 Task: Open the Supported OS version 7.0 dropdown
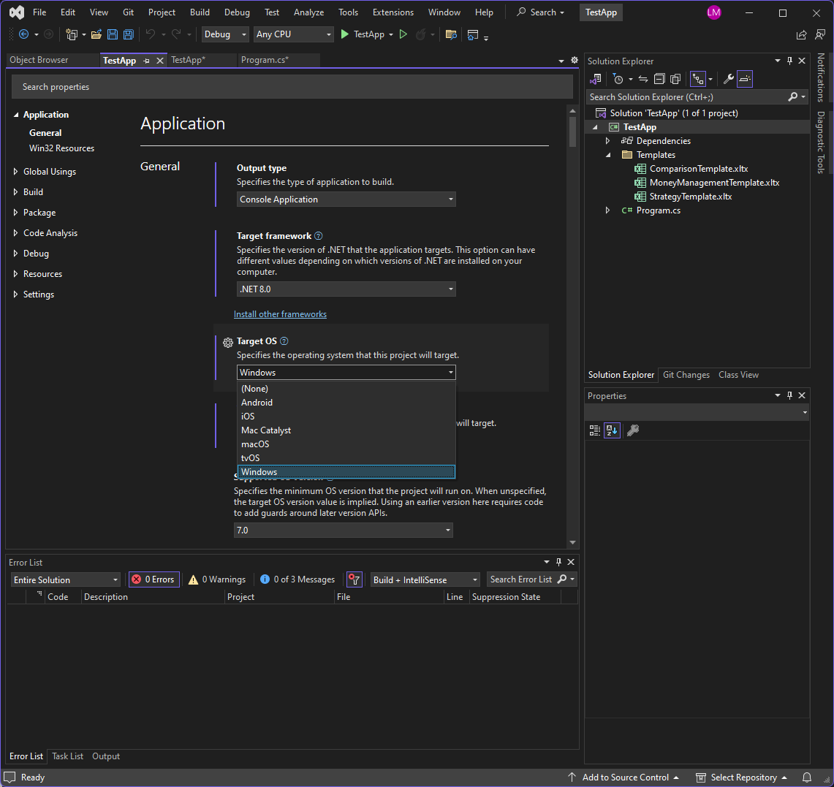[x=343, y=531]
